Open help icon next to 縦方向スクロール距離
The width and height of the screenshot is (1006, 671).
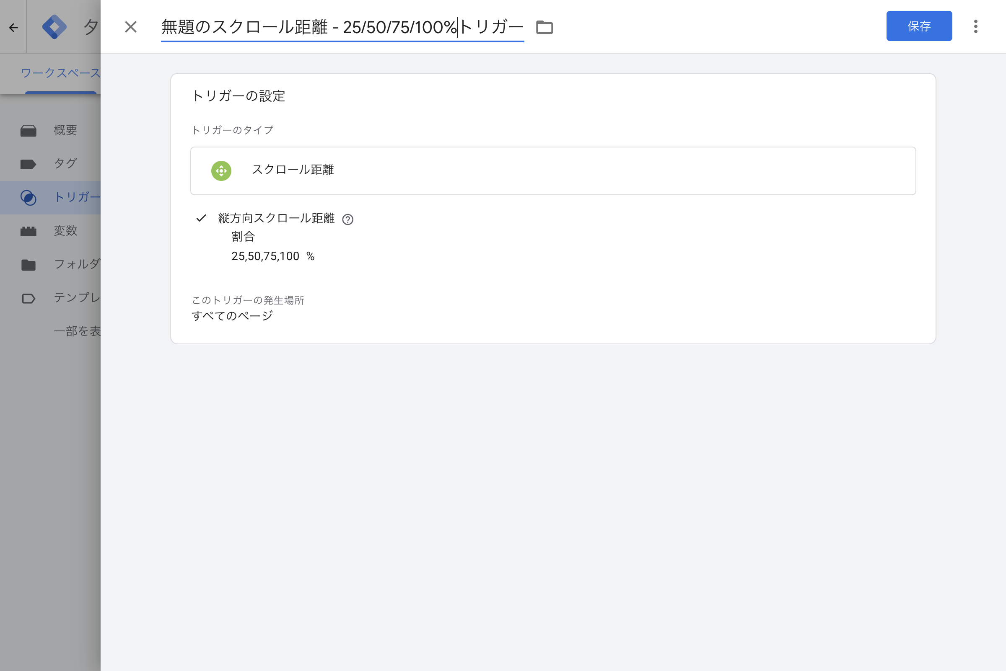click(x=348, y=219)
